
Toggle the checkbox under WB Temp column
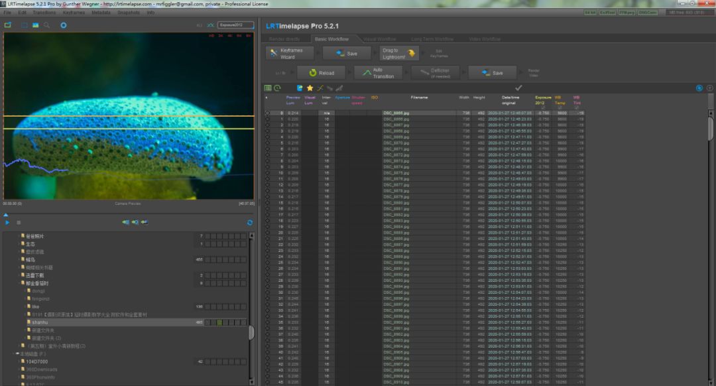[x=560, y=108]
